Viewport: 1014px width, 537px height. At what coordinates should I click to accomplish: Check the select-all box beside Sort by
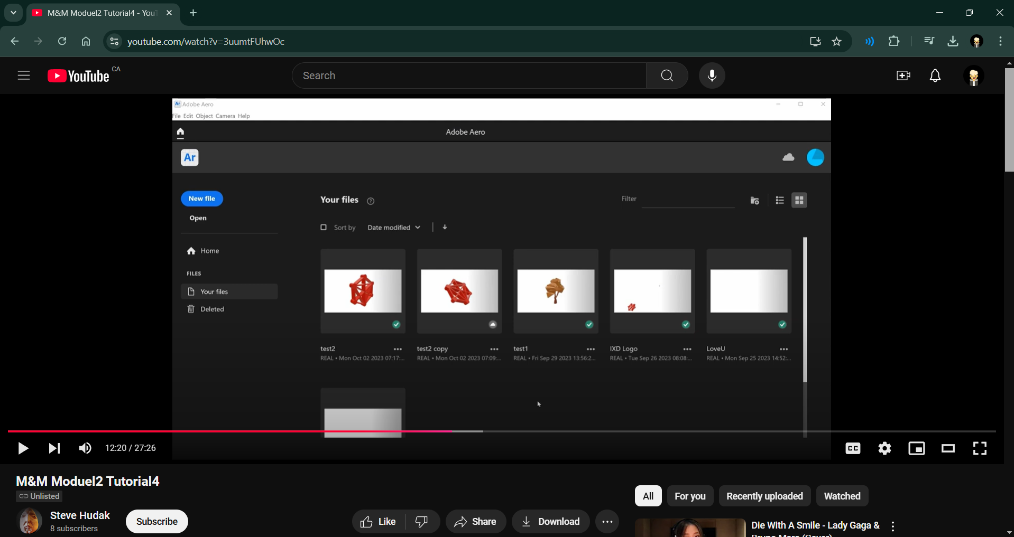[x=324, y=227]
